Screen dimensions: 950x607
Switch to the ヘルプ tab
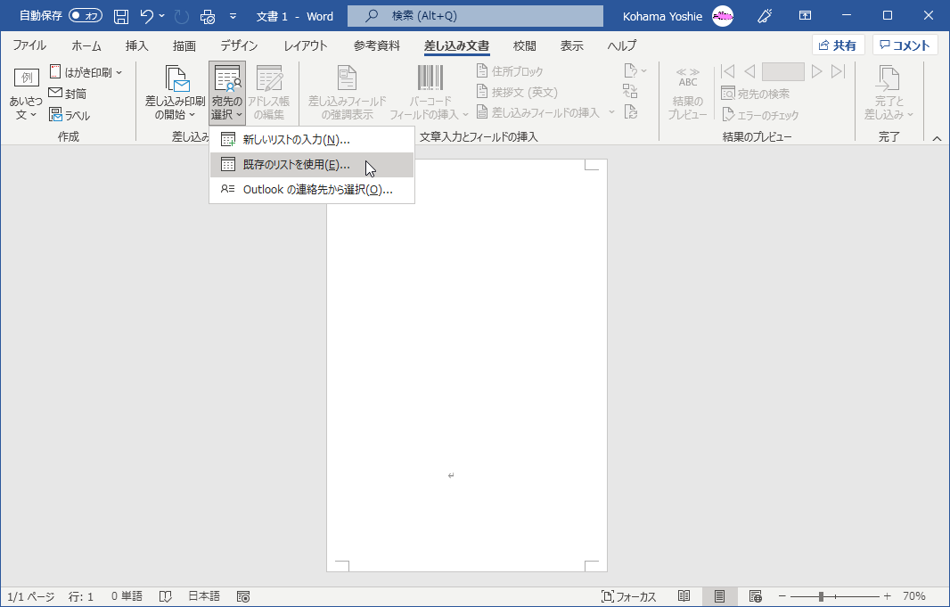click(x=622, y=45)
